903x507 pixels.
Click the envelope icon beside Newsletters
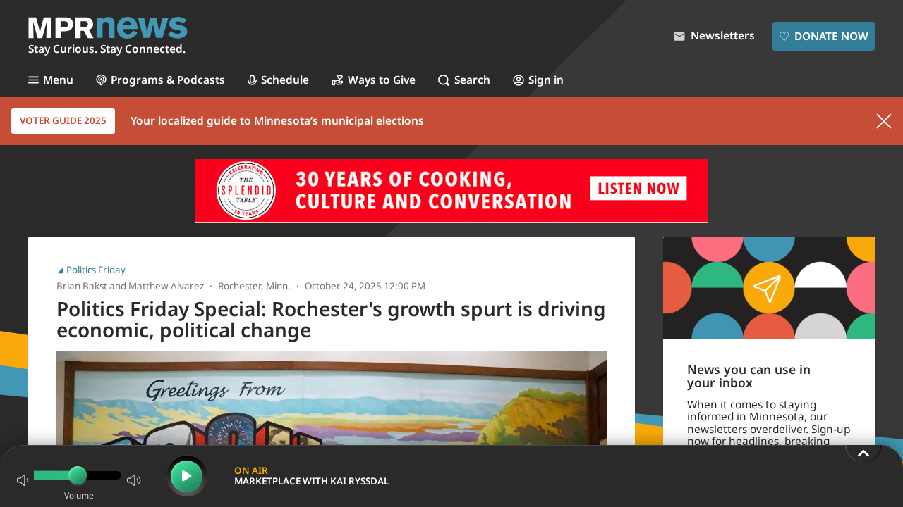[x=679, y=37]
